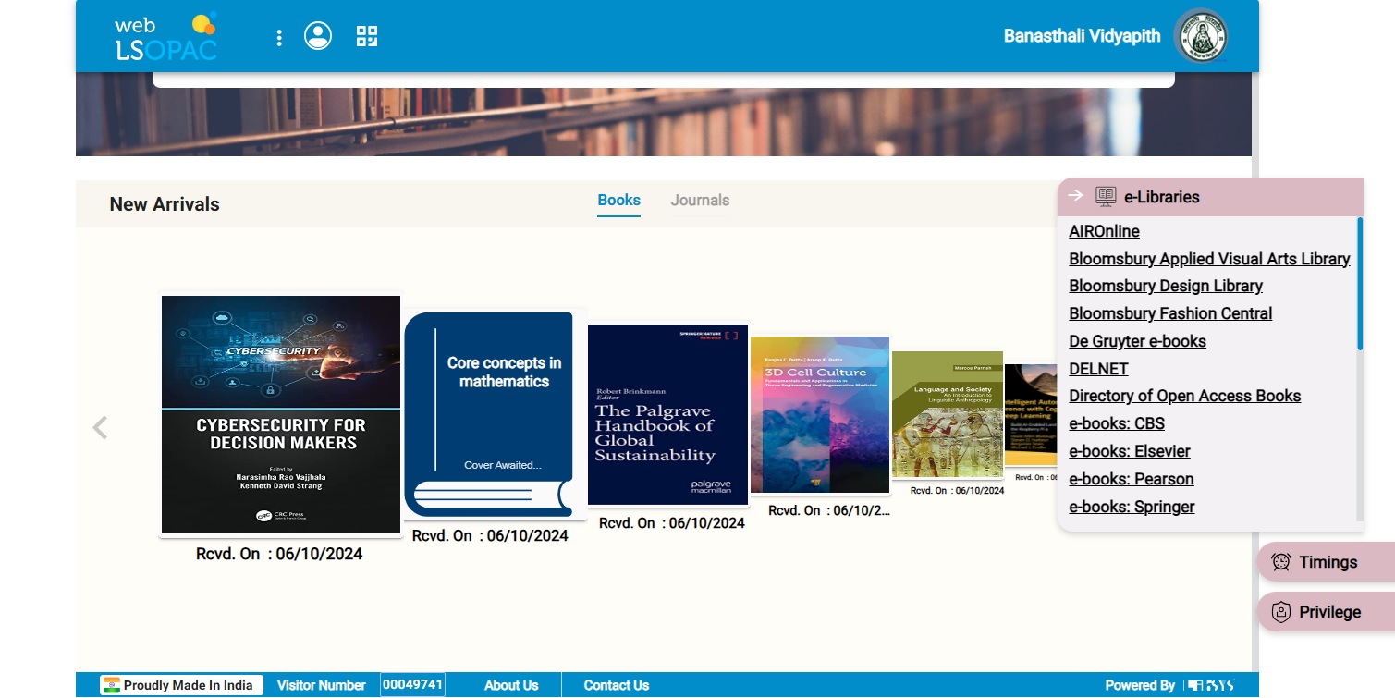
Task: Click the e-Libraries panel scrollbar
Action: point(1360,284)
